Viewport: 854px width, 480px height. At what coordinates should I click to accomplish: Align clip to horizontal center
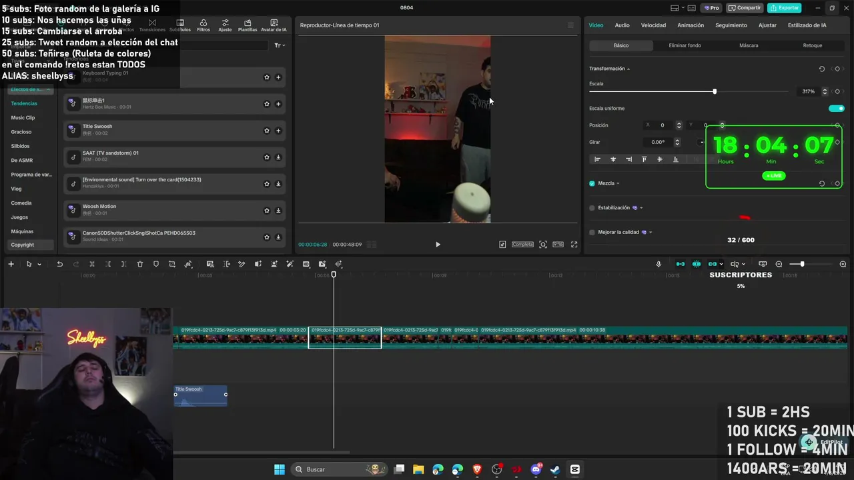pyautogui.click(x=613, y=159)
